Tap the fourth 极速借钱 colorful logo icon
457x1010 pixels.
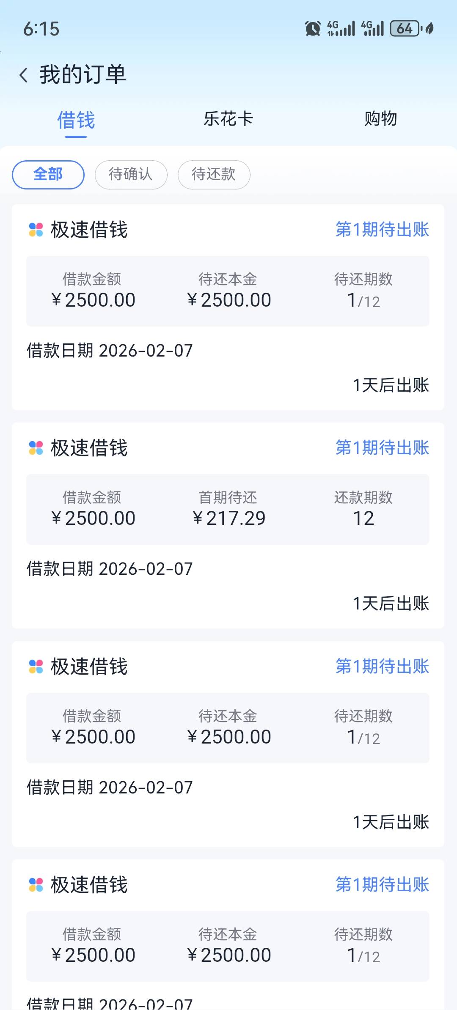(x=36, y=885)
